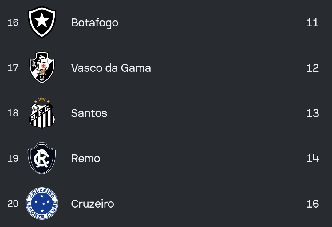Select rank 20 beside Cruzeiro
The width and height of the screenshot is (332, 227).
click(x=13, y=204)
